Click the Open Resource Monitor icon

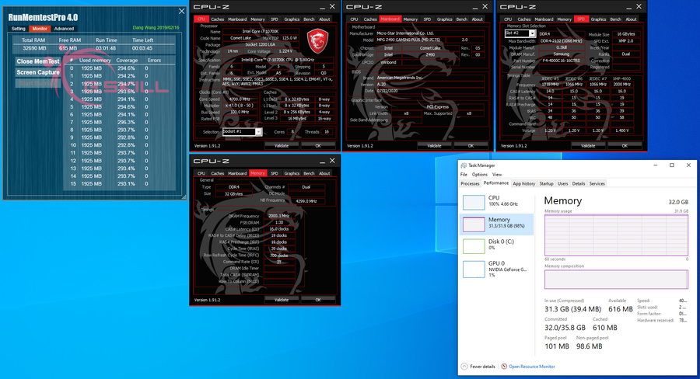pos(504,366)
